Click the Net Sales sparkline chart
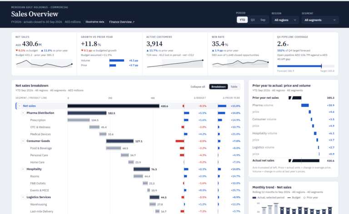The image size is (349, 214). click(44, 64)
